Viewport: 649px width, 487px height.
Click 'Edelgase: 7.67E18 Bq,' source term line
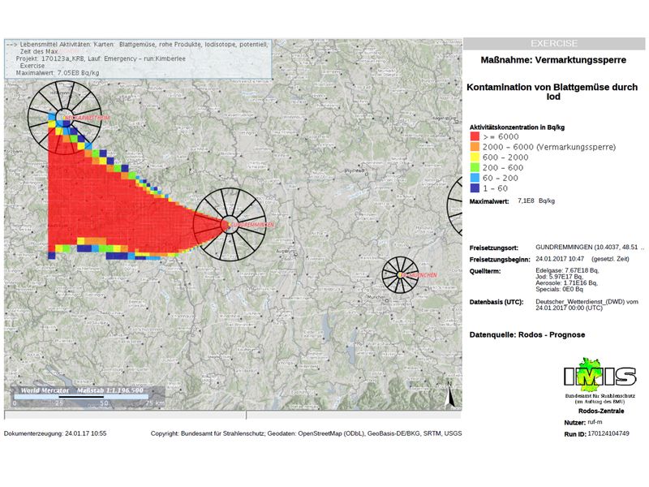coord(567,270)
